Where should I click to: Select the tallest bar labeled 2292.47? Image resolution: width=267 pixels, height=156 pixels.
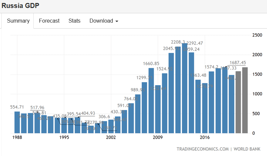(x=185, y=90)
